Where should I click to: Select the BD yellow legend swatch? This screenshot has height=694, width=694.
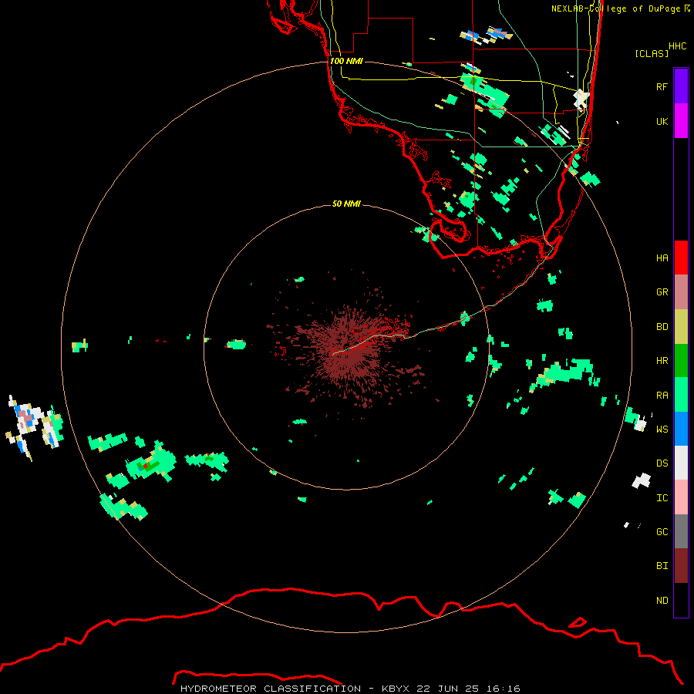pyautogui.click(x=681, y=327)
